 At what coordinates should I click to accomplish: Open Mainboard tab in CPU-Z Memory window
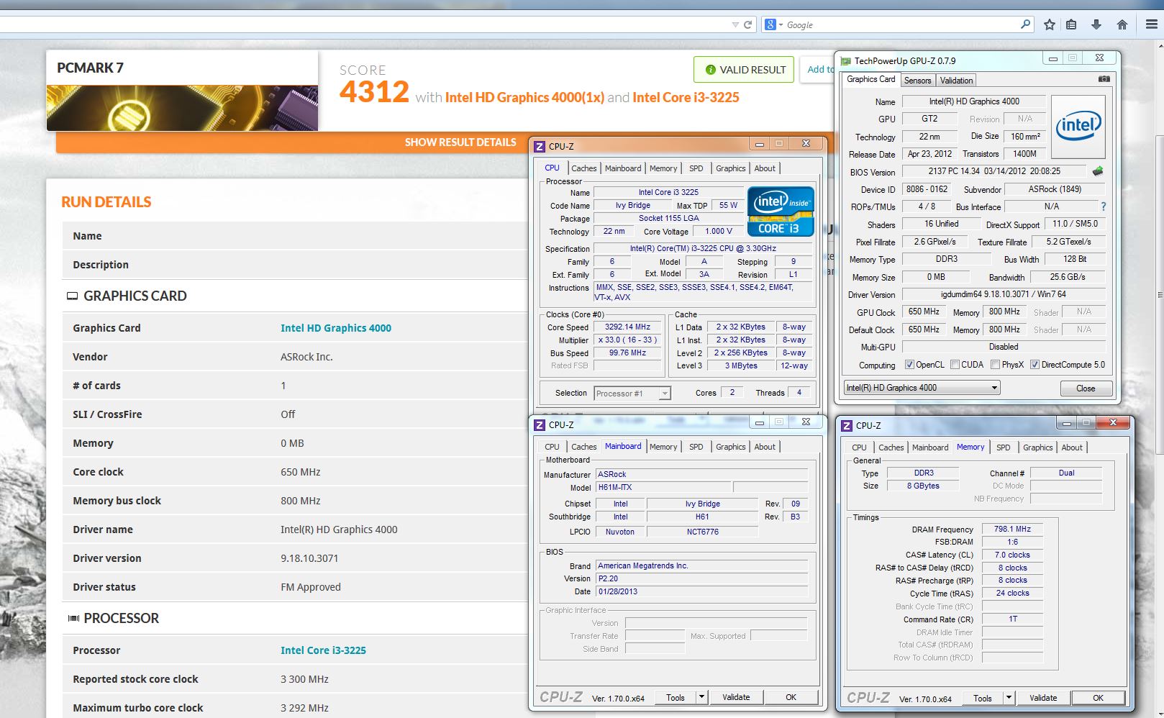tap(930, 447)
